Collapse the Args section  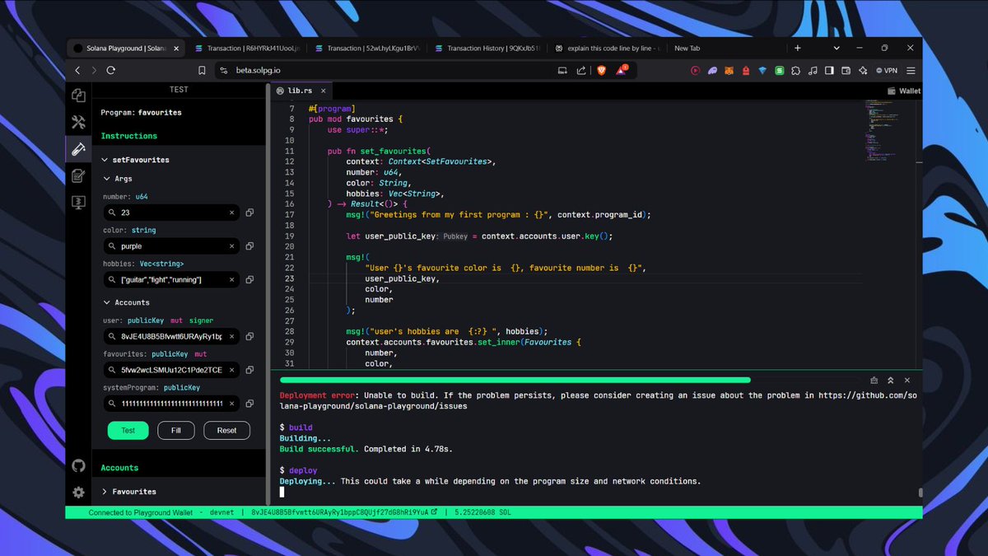[117, 179]
